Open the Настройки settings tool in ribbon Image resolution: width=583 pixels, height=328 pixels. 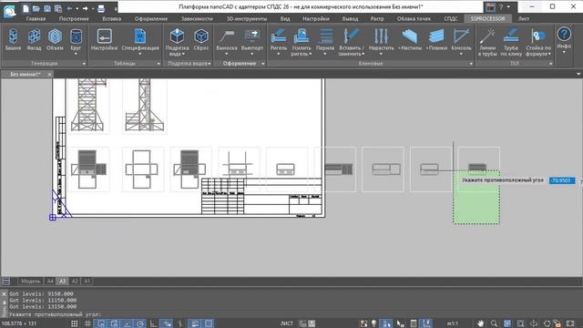tap(104, 40)
